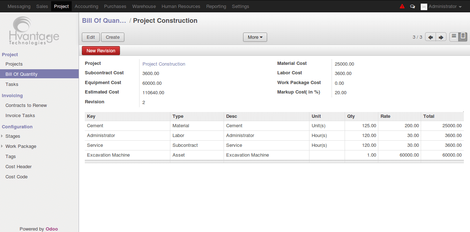This screenshot has height=232, width=470.
Task: Click the Type column header
Action: point(197,116)
